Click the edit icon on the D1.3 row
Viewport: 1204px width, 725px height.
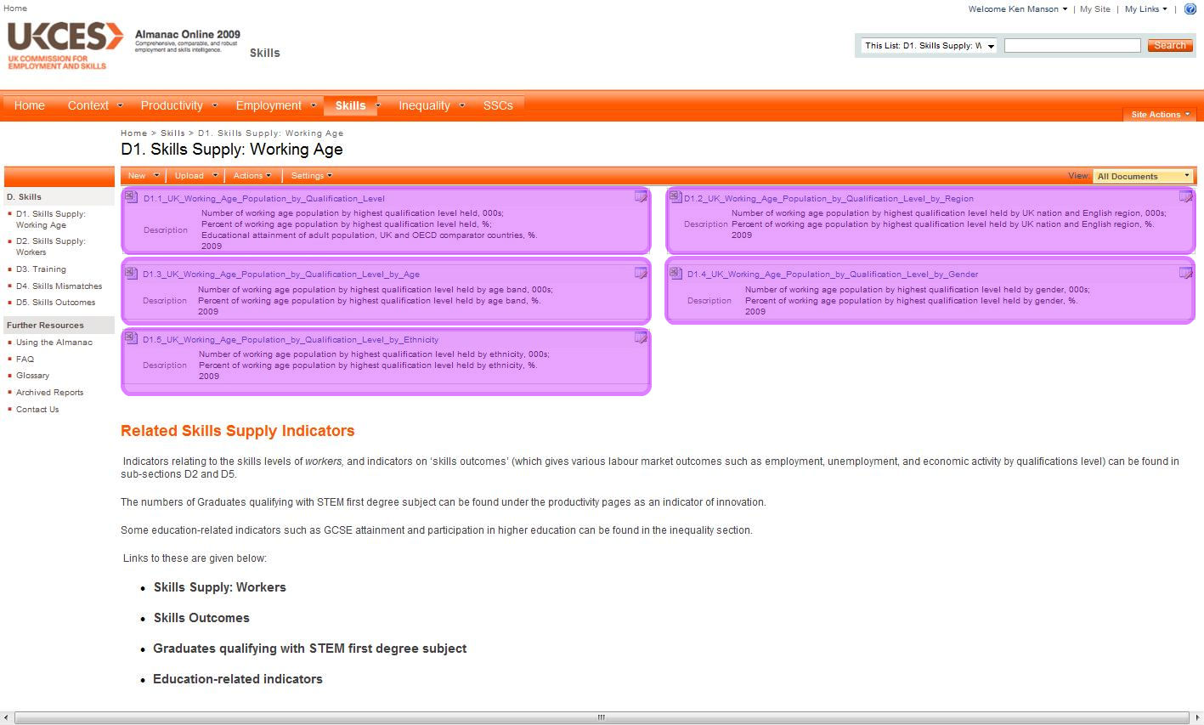(641, 273)
